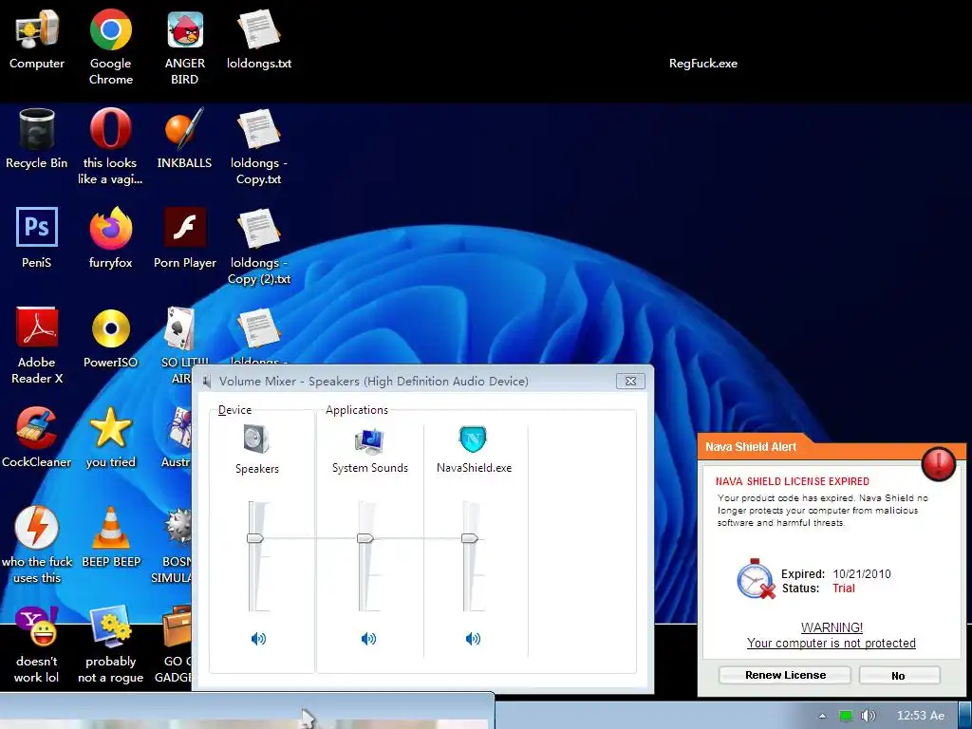Click the taskbar clock showing 12:53

click(921, 716)
